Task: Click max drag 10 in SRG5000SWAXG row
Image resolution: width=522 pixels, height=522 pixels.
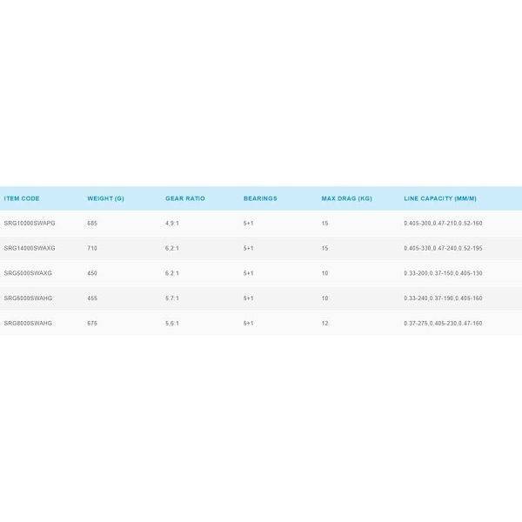Action: click(x=325, y=273)
